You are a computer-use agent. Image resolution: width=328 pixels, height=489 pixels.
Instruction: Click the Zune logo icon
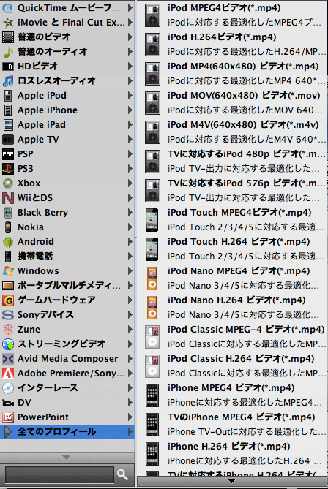(7, 330)
